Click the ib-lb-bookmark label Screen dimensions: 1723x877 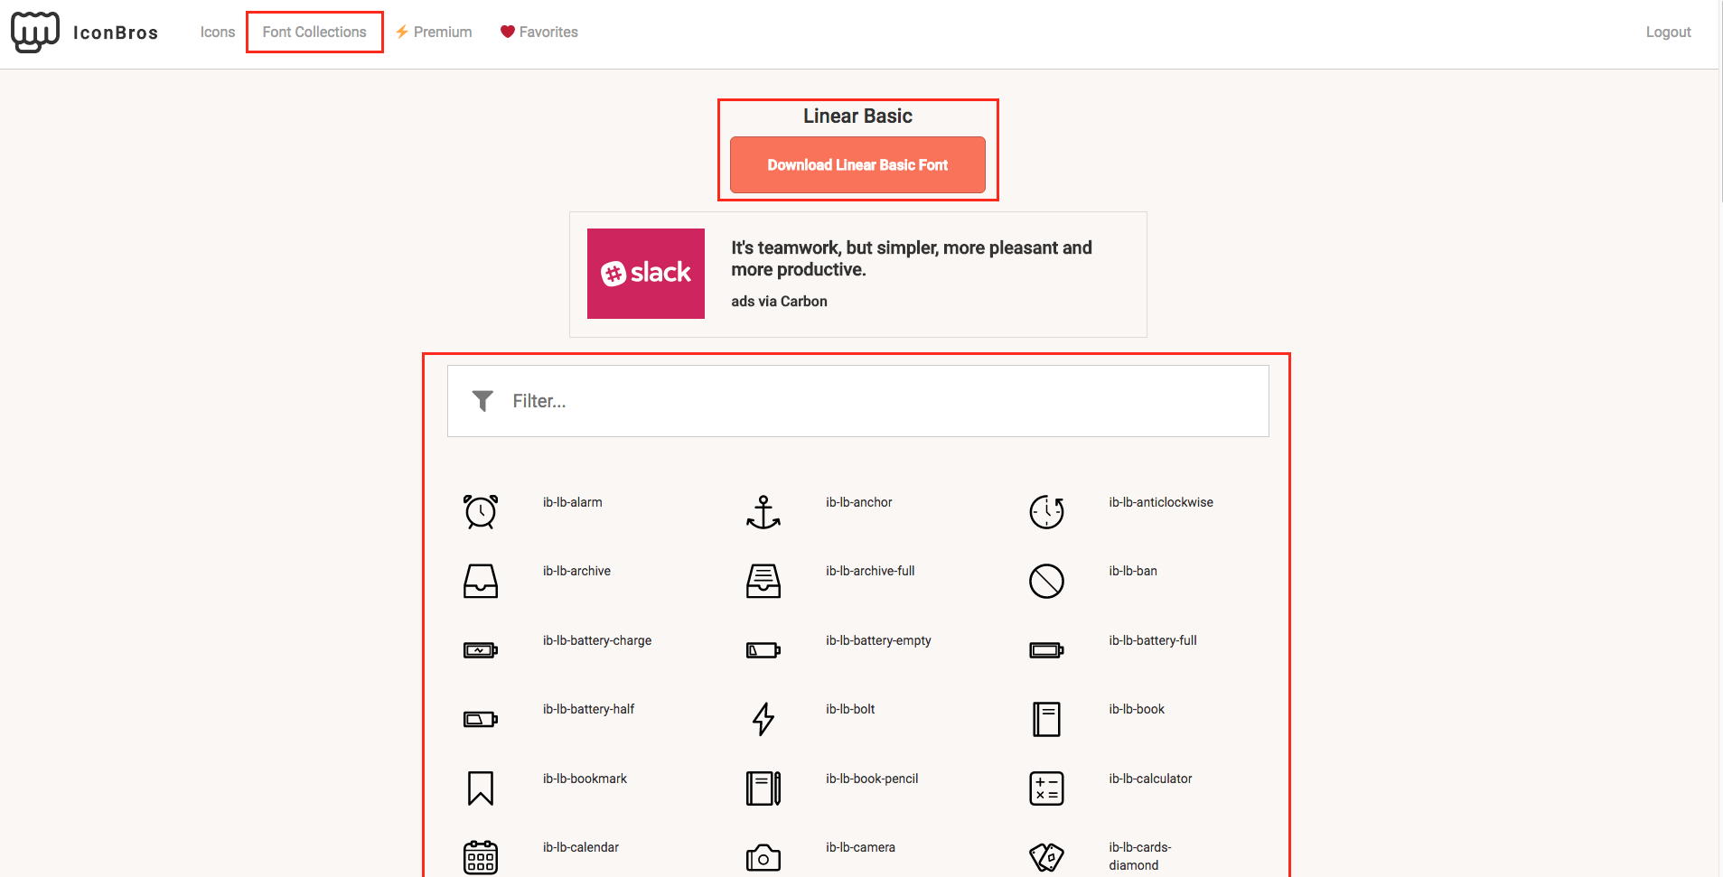(x=585, y=779)
